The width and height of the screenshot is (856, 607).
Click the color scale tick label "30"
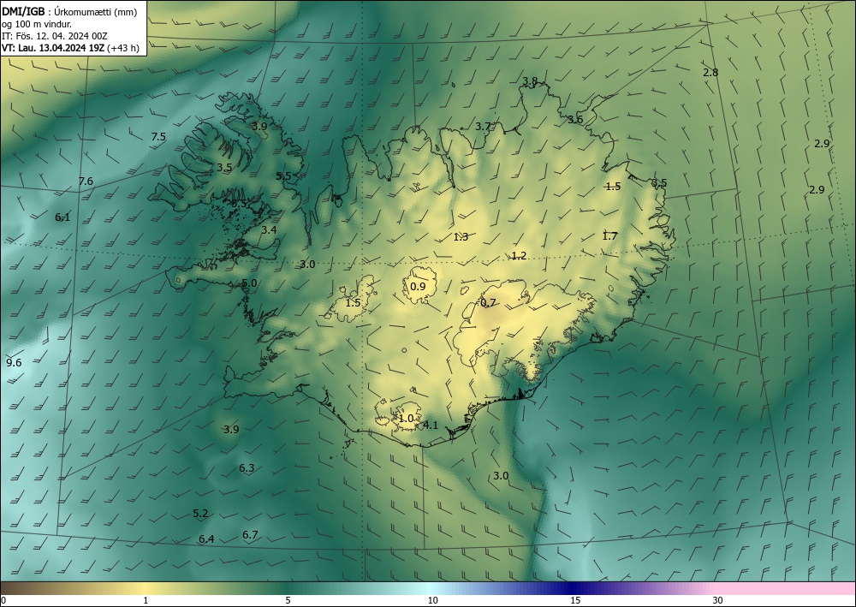click(x=718, y=601)
